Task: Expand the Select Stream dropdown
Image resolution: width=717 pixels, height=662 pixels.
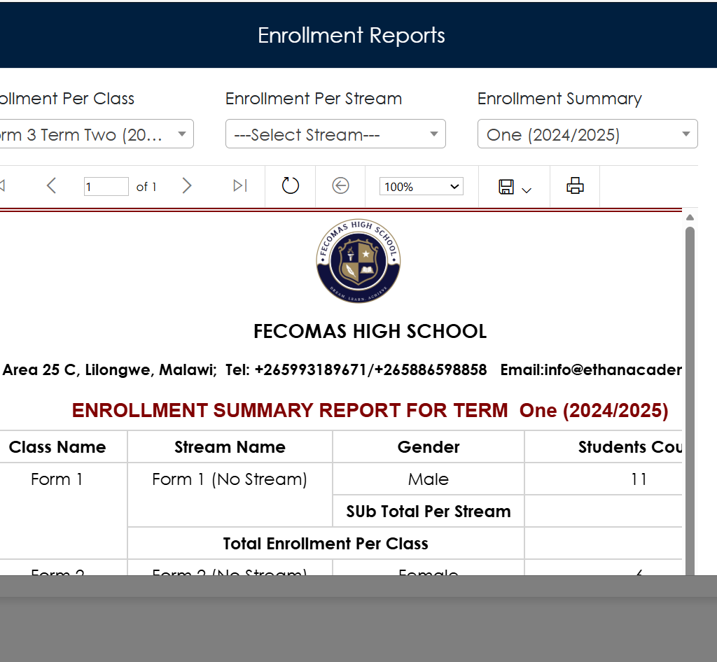Action: point(335,134)
